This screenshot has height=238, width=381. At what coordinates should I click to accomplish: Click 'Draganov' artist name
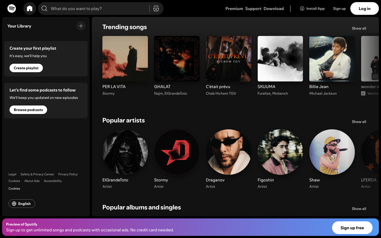pos(215,180)
